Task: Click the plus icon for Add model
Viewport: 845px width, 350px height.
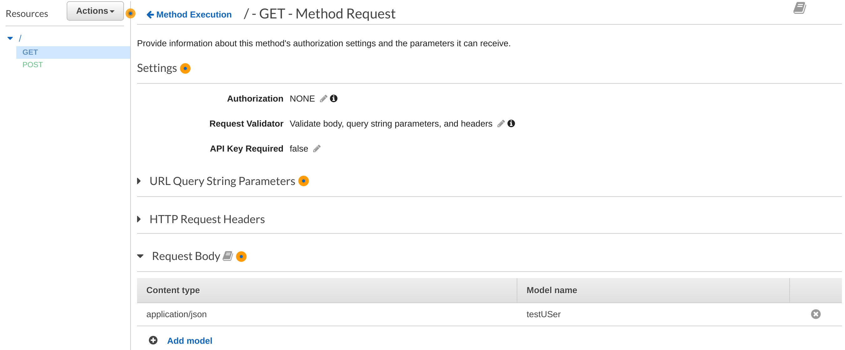Action: (153, 341)
